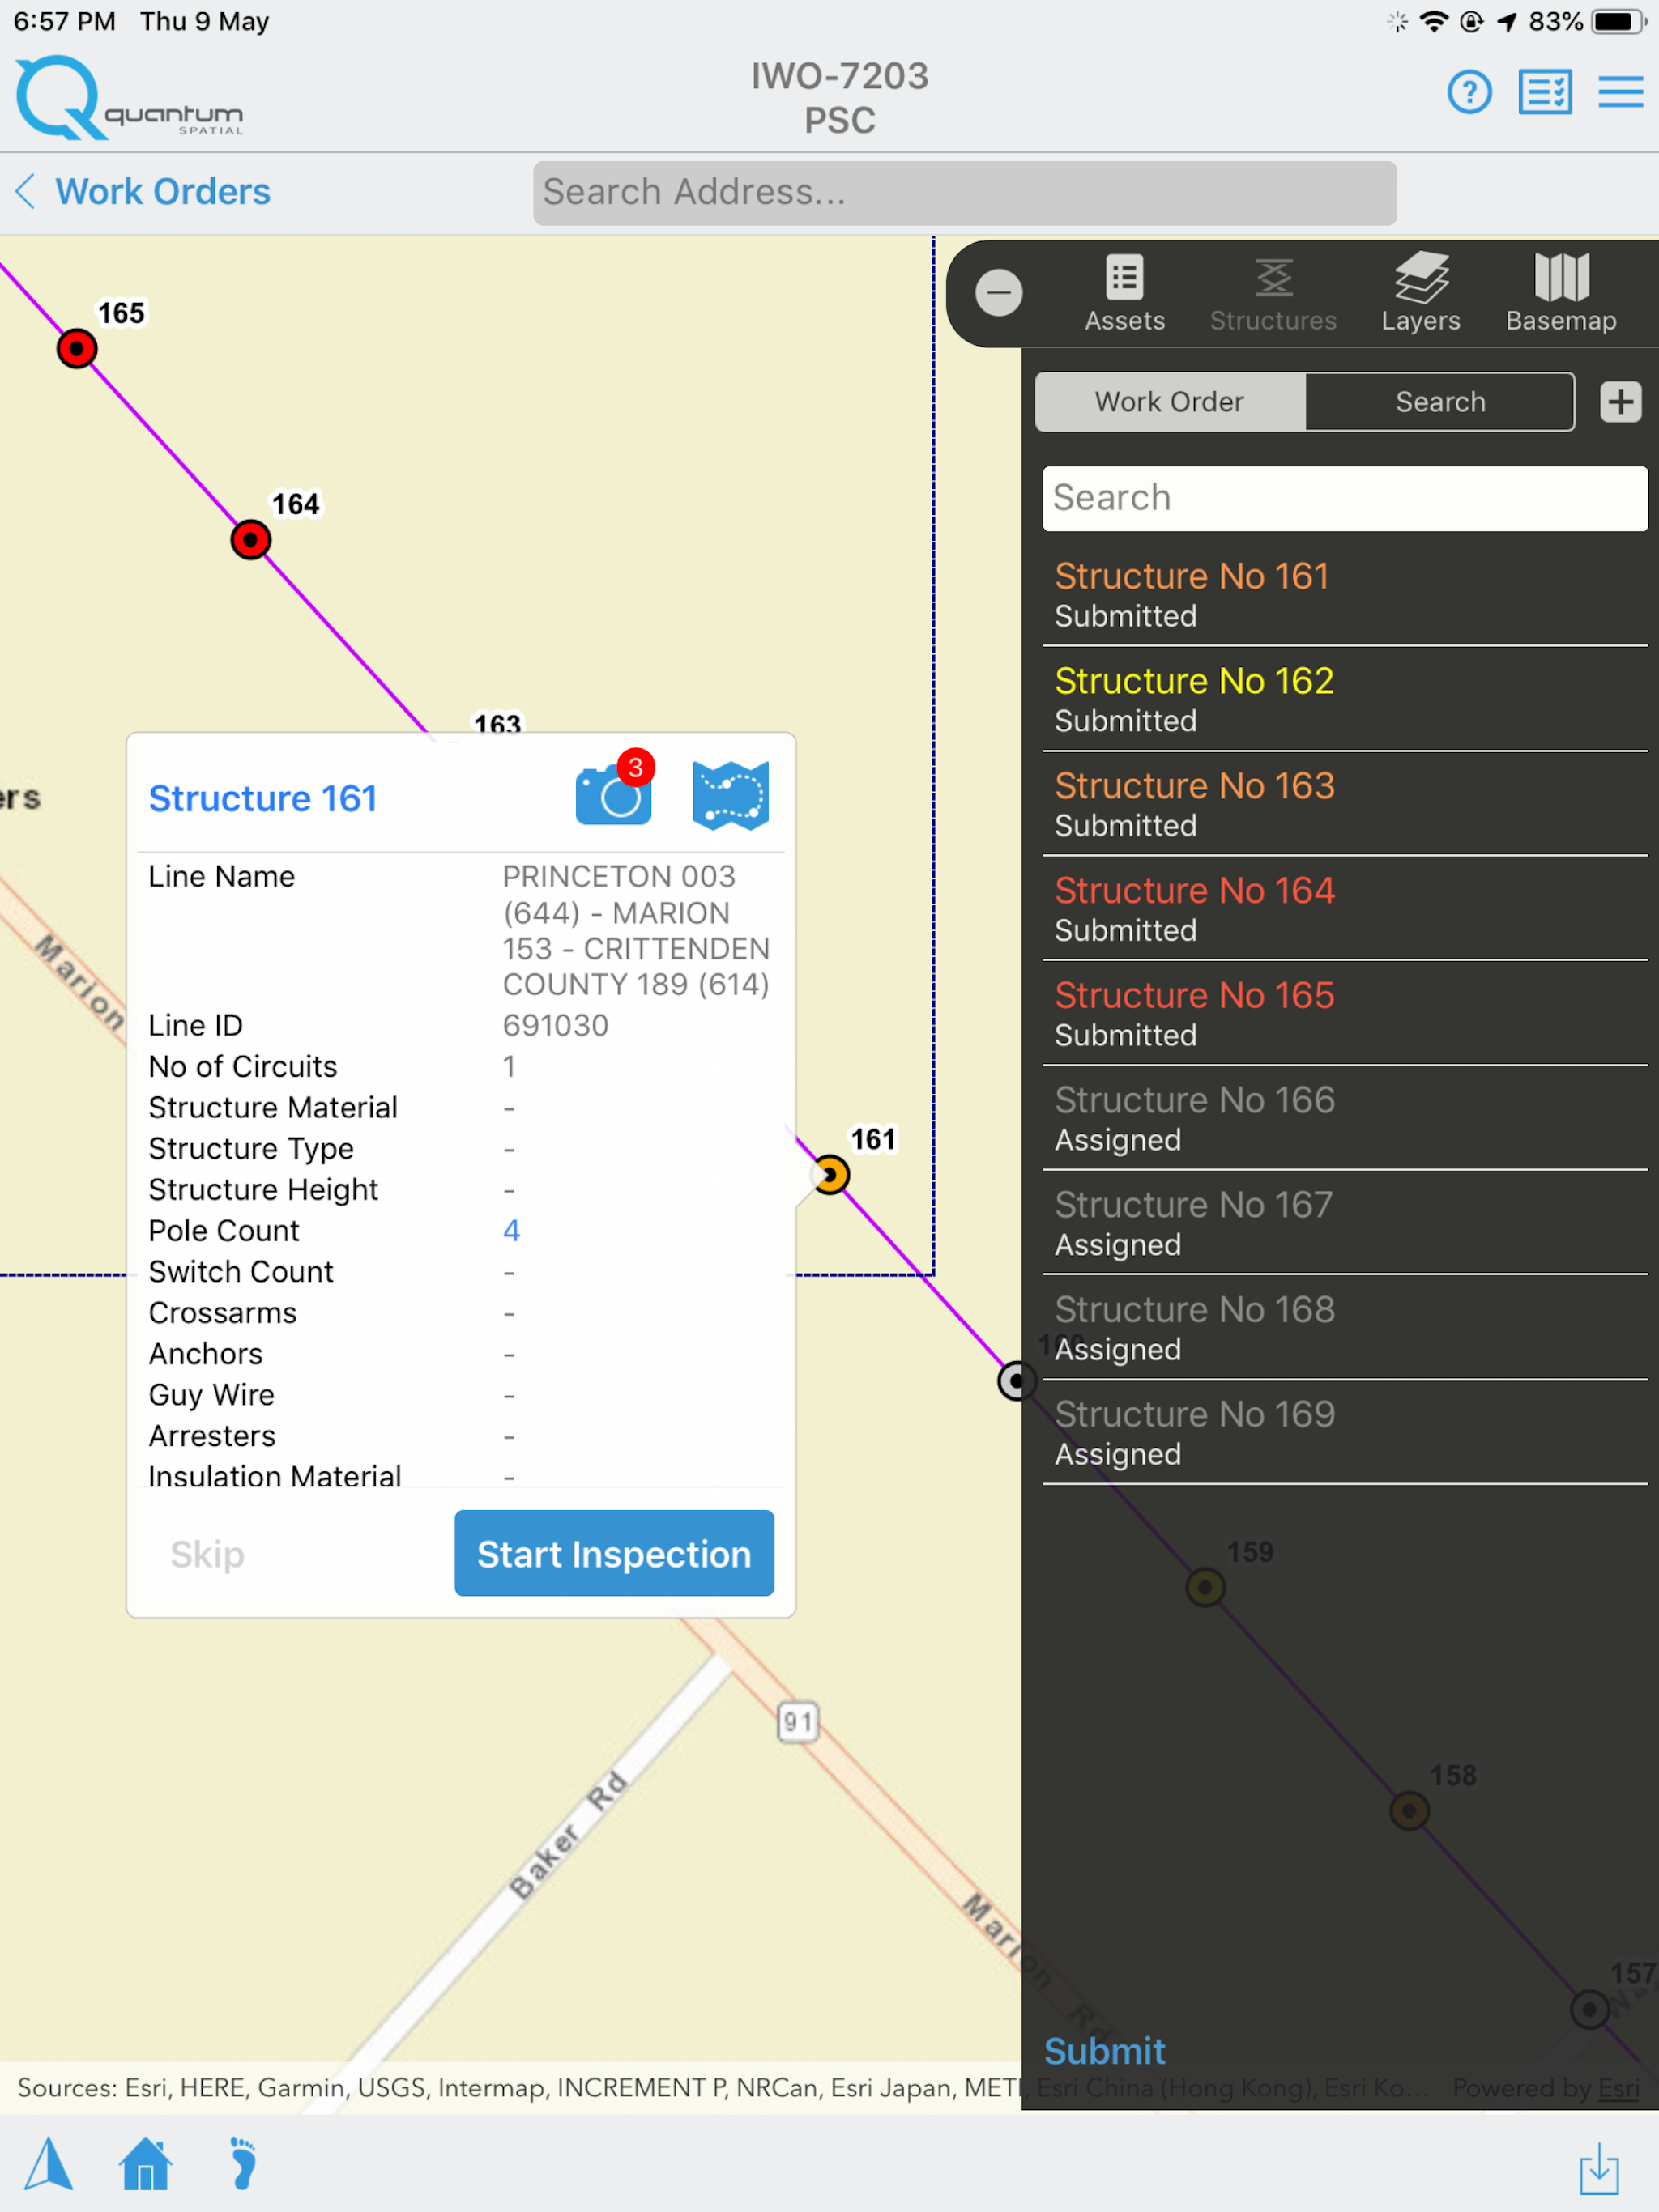This screenshot has height=2212, width=1659.
Task: Open the checklist form icon in header
Action: (1545, 93)
